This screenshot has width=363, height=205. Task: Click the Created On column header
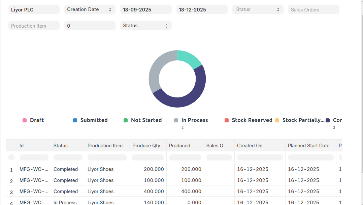tap(259, 146)
